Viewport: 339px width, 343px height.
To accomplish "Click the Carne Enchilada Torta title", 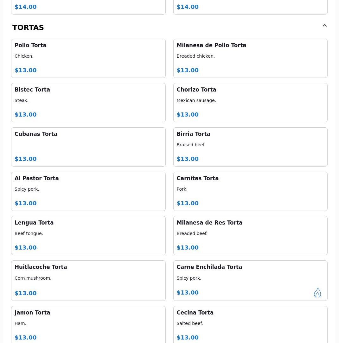I will click(x=209, y=267).
